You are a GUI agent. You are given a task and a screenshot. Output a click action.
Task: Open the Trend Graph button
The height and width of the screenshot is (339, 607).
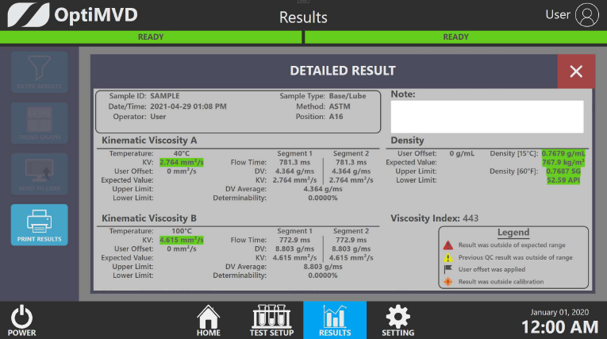click(x=39, y=123)
